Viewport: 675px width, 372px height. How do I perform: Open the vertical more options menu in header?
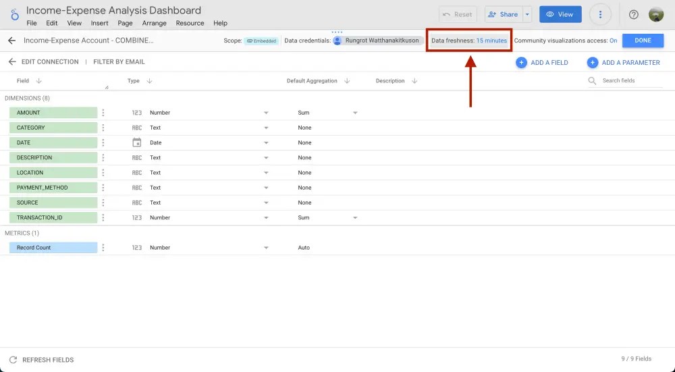(x=600, y=15)
